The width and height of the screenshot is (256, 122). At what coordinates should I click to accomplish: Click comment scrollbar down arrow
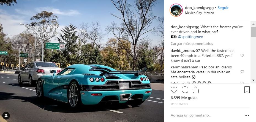[x=253, y=80]
